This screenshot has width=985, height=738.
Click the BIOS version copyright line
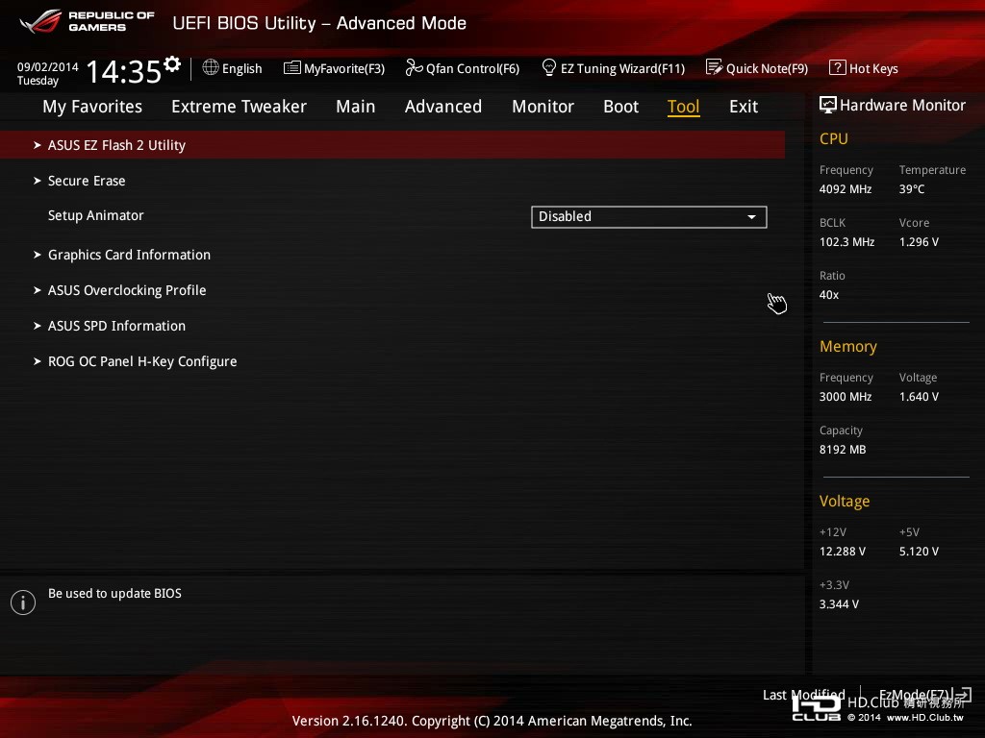pos(492,721)
